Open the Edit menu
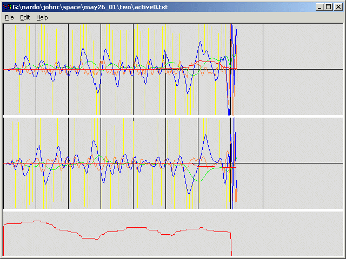The width and height of the screenshot is (346, 259). tap(25, 17)
